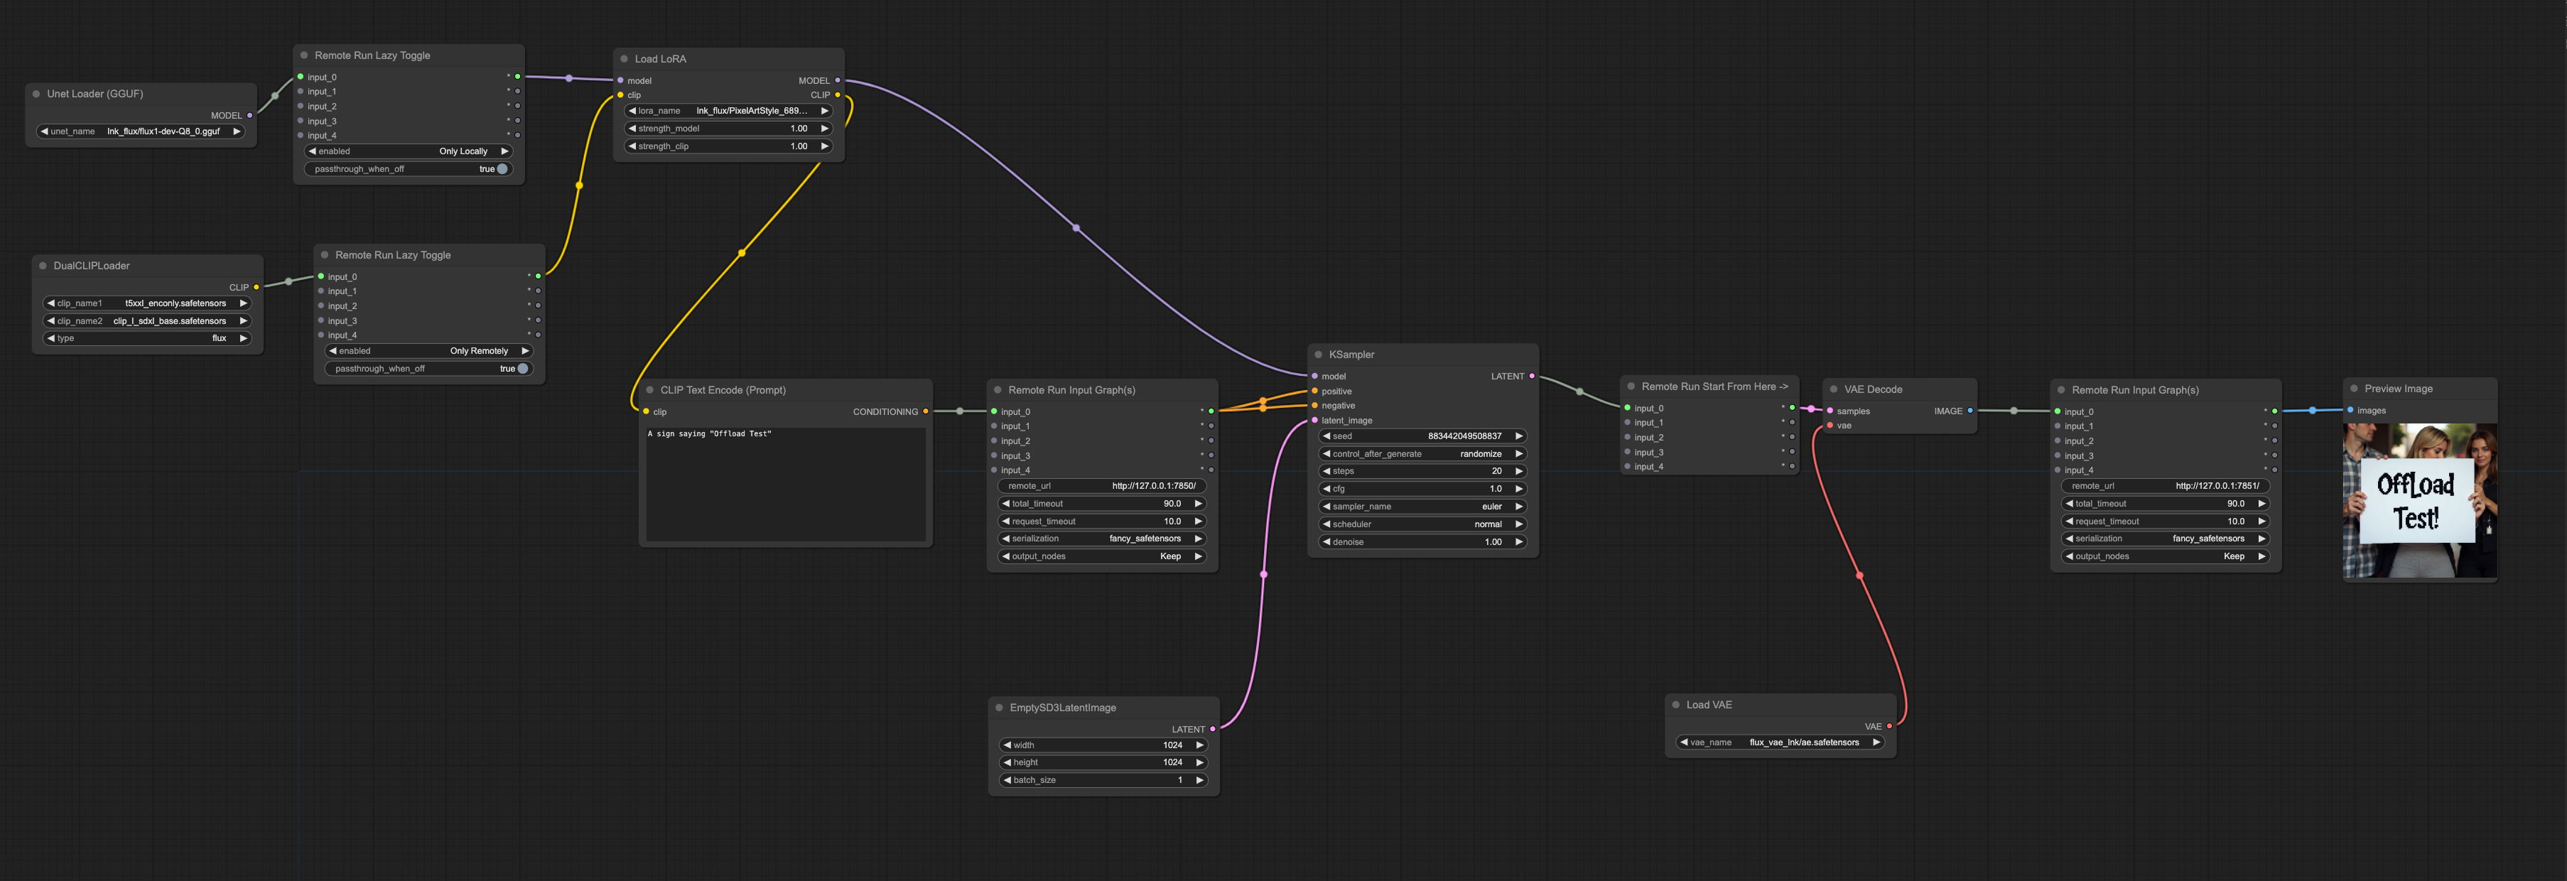Open the type dropdown set to flux
The height and width of the screenshot is (881, 2567).
tap(148, 339)
